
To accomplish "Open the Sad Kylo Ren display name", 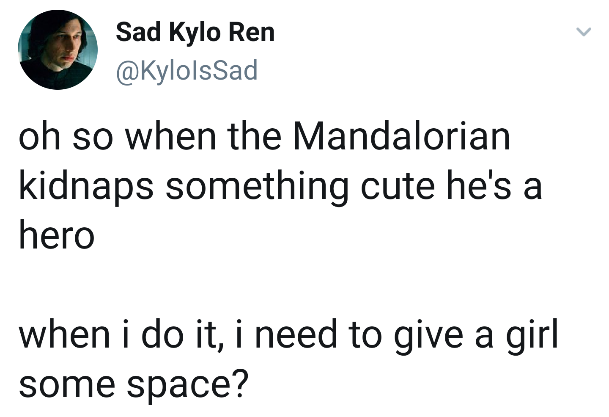I will [195, 32].
